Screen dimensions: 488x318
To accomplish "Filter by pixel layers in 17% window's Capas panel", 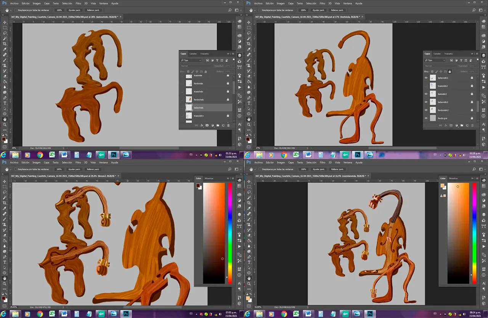I will coord(451,60).
